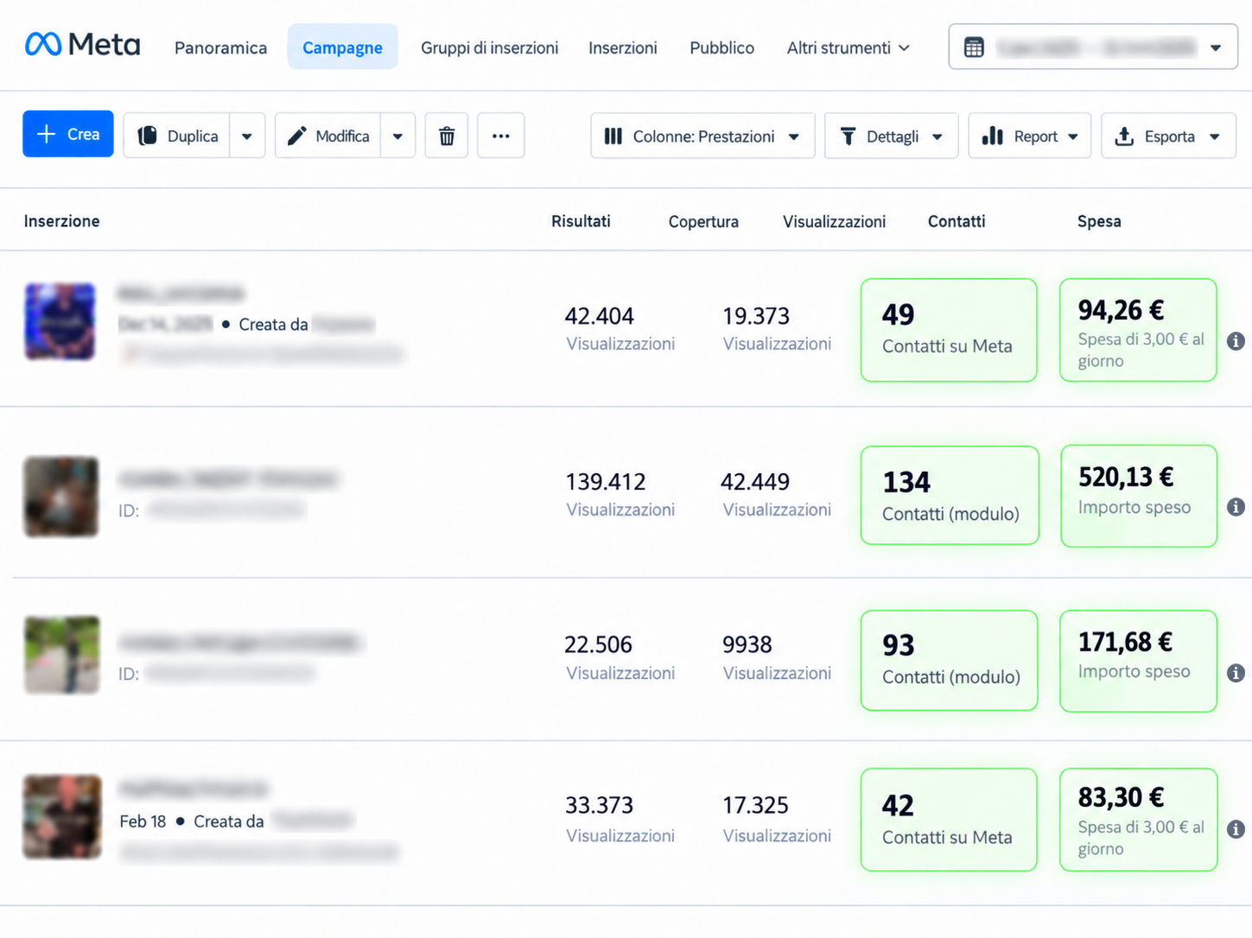
Task: Click the Modifica button
Action: point(328,136)
